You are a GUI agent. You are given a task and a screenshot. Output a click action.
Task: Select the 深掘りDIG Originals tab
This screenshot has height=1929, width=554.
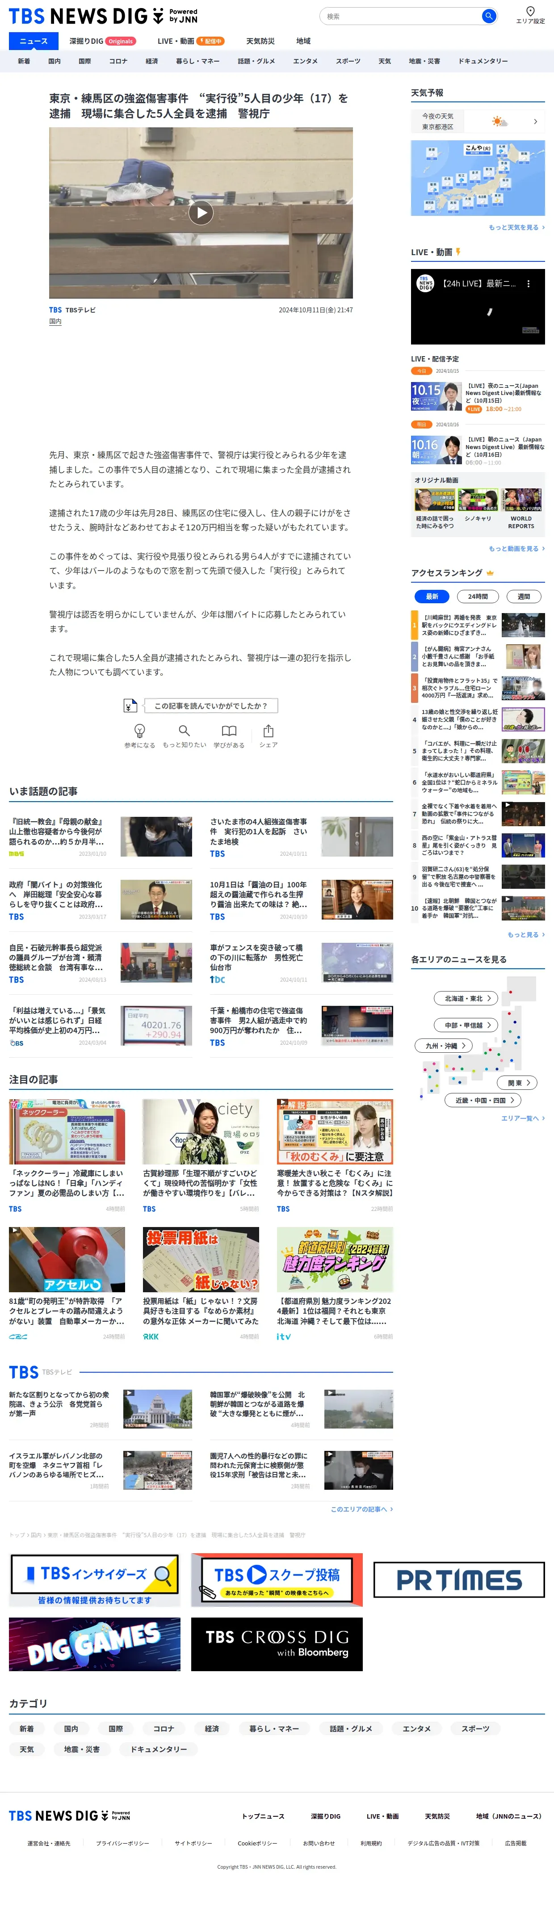pyautogui.click(x=103, y=41)
